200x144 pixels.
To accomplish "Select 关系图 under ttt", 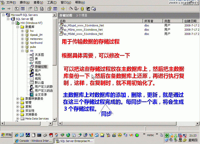I will pos(39,55).
